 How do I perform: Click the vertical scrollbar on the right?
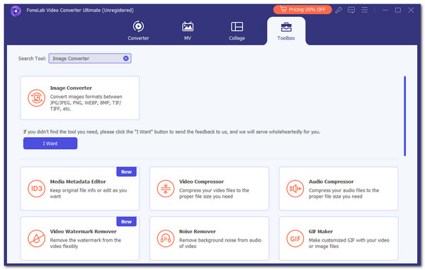tap(404, 116)
